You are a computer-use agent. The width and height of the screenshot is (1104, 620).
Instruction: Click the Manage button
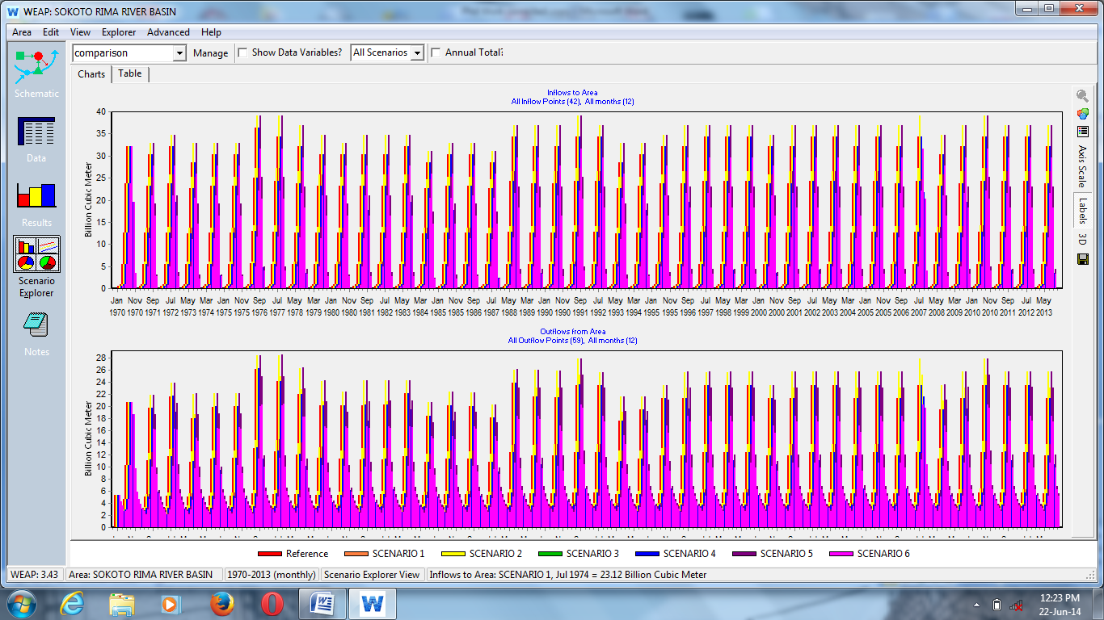click(210, 53)
